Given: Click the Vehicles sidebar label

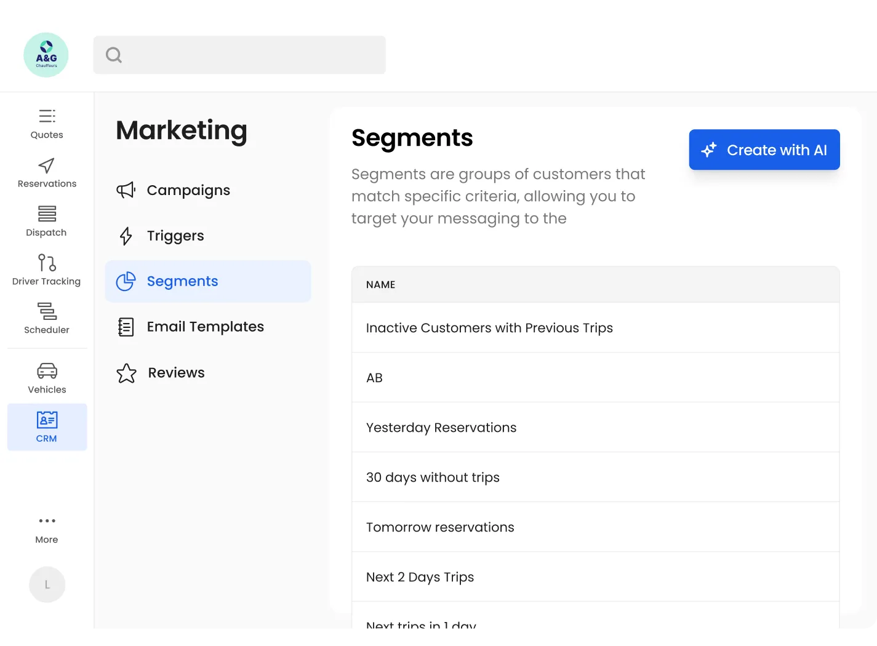Looking at the screenshot, I should tap(47, 389).
